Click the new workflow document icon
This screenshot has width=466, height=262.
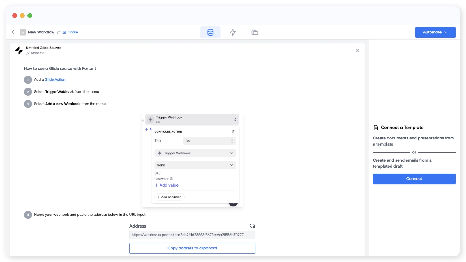coord(23,32)
